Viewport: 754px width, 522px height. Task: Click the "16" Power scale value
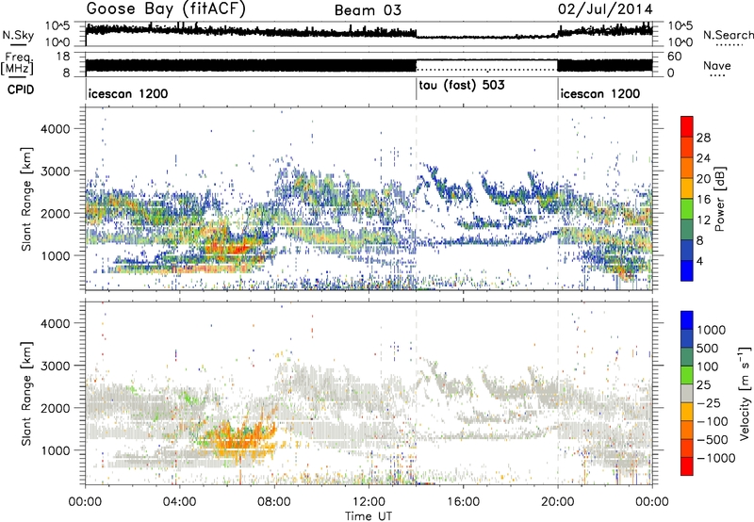(703, 200)
